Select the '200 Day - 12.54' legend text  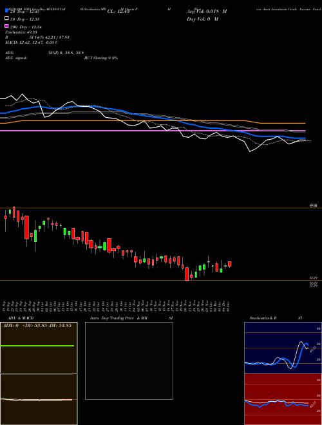pos(26,26)
